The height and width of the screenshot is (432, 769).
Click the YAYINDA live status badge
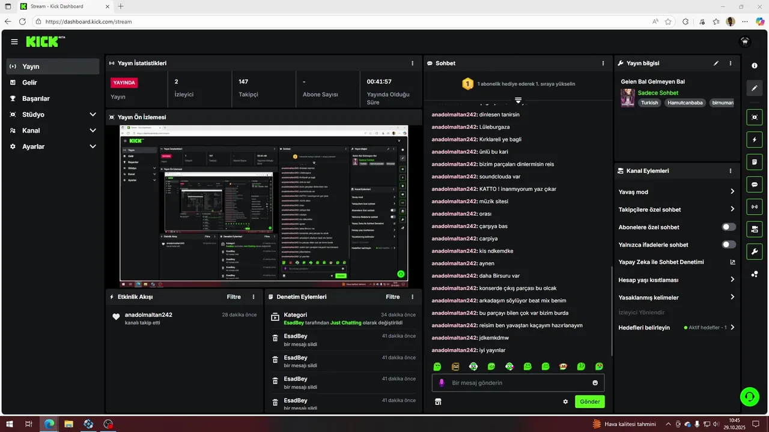tap(124, 83)
